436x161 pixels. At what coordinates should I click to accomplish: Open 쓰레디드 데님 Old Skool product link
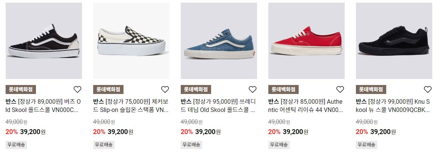coord(218,106)
